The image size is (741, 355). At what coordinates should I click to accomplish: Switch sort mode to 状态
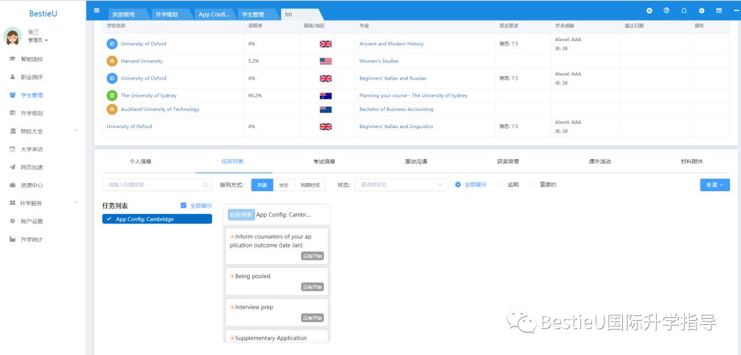click(x=283, y=185)
